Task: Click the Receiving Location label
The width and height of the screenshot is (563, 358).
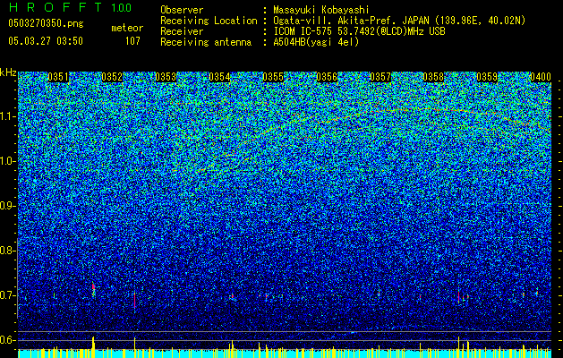Action: point(209,21)
